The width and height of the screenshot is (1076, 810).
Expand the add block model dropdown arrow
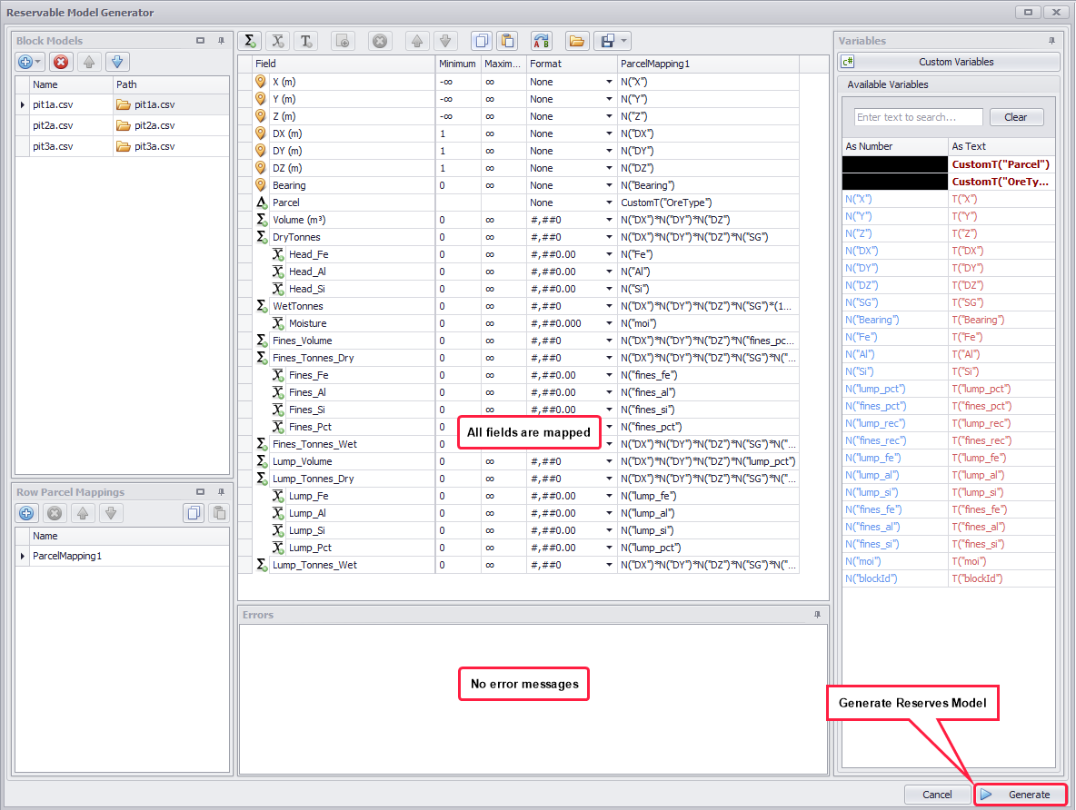pyautogui.click(x=39, y=62)
